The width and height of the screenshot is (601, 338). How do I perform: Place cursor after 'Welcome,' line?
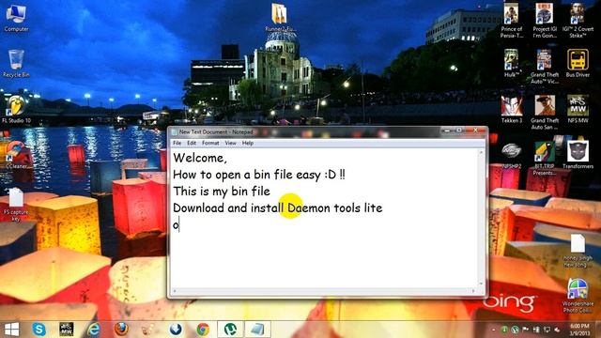227,158
